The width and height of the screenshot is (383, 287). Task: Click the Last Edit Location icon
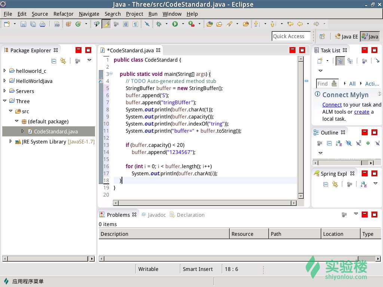click(290, 24)
